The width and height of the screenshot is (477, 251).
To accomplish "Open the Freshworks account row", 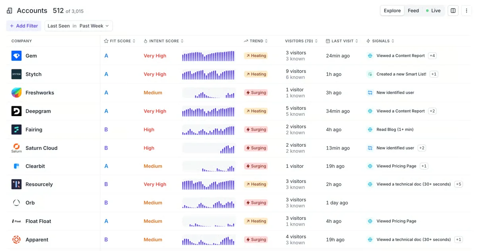I will tap(40, 93).
